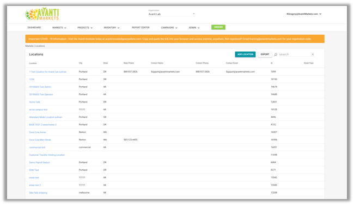Image resolution: width=354 pixels, height=205 pixels.
Task: Open 20190603 Test Operator location
Action: [41, 94]
